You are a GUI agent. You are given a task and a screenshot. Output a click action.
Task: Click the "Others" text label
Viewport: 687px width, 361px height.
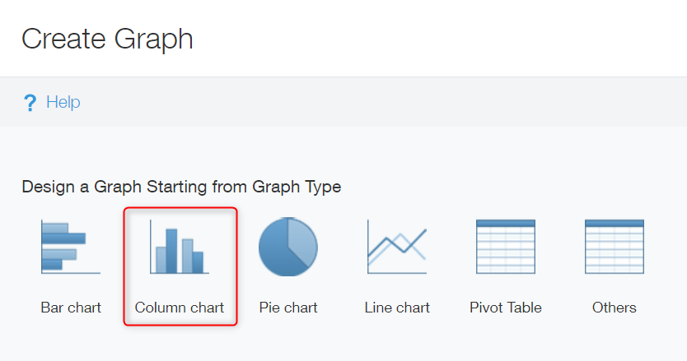click(x=615, y=308)
